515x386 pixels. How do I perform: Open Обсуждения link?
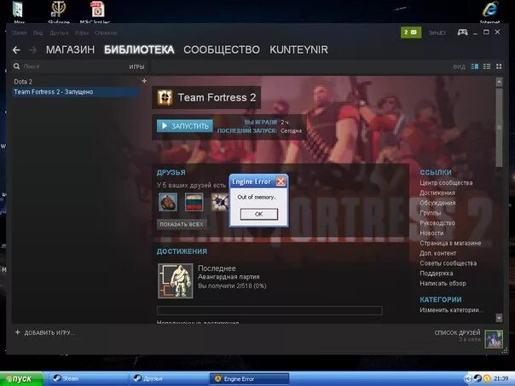437,203
